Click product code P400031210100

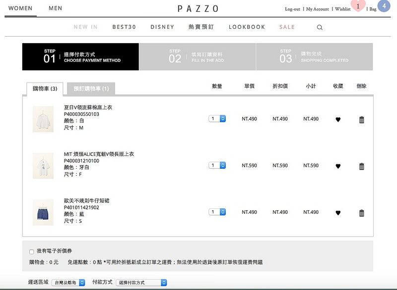[x=81, y=161]
